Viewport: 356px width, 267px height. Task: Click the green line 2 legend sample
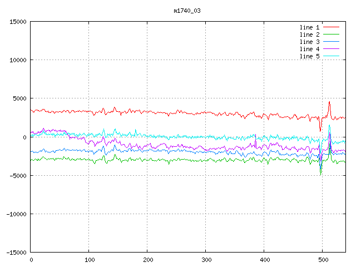tap(331, 34)
